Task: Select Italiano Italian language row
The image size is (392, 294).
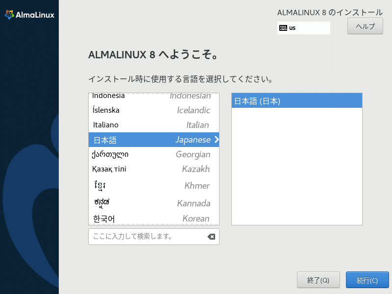Action: 154,125
